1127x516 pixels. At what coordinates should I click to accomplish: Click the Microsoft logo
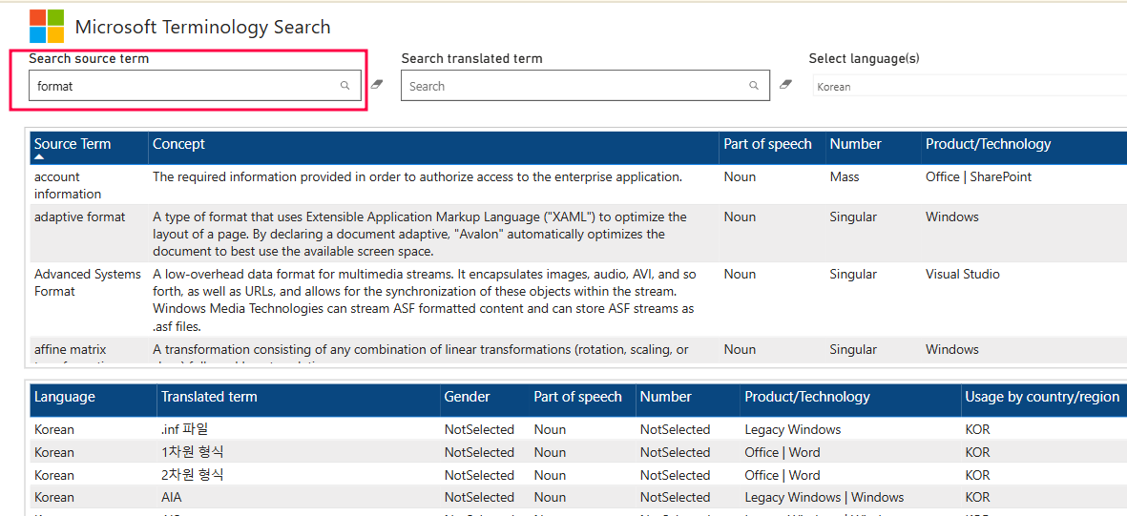coord(46,27)
